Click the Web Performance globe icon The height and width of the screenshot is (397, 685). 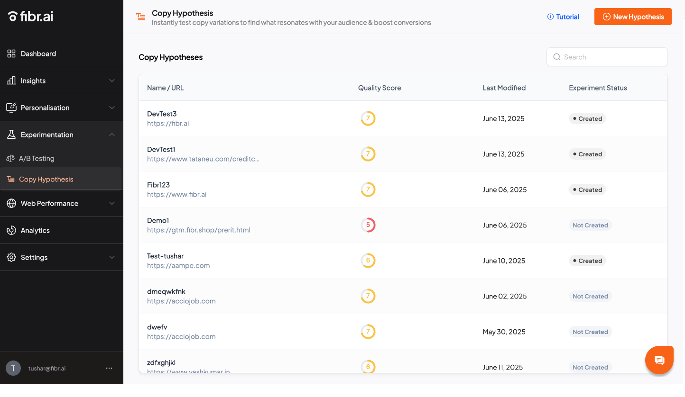[11, 203]
